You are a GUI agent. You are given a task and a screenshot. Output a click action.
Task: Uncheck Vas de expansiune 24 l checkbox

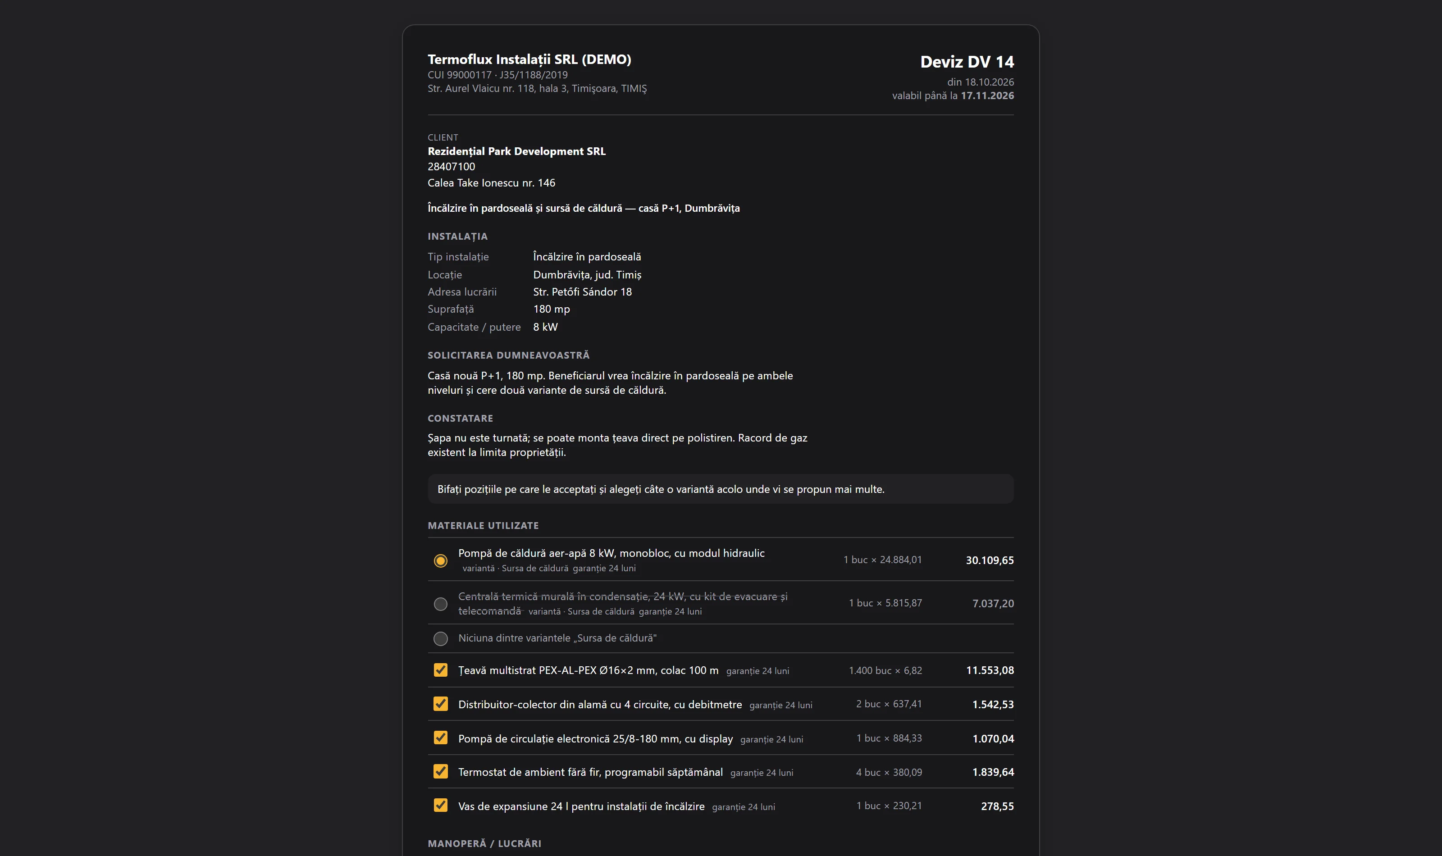point(440,805)
